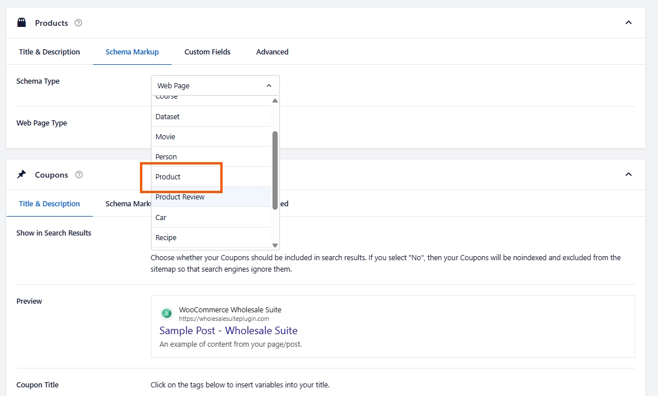
Task: Click the WooCommerce Wholesale Suite favicon
Action: coord(166,313)
